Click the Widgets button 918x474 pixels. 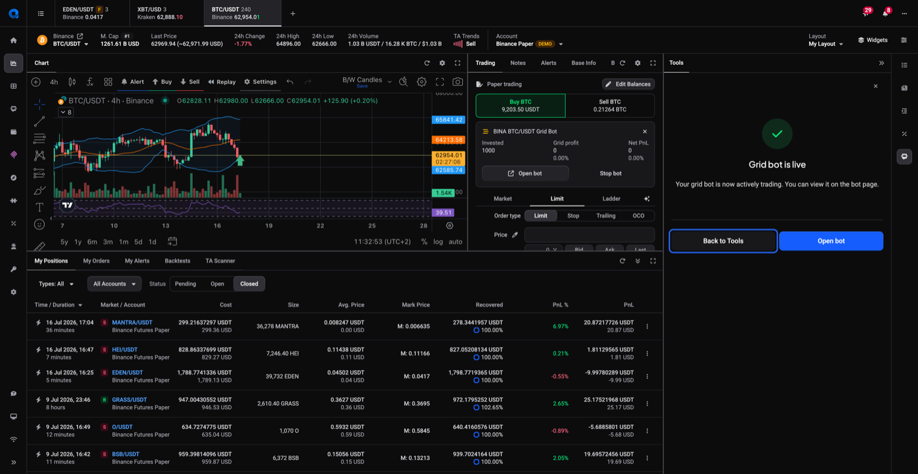[x=873, y=40]
